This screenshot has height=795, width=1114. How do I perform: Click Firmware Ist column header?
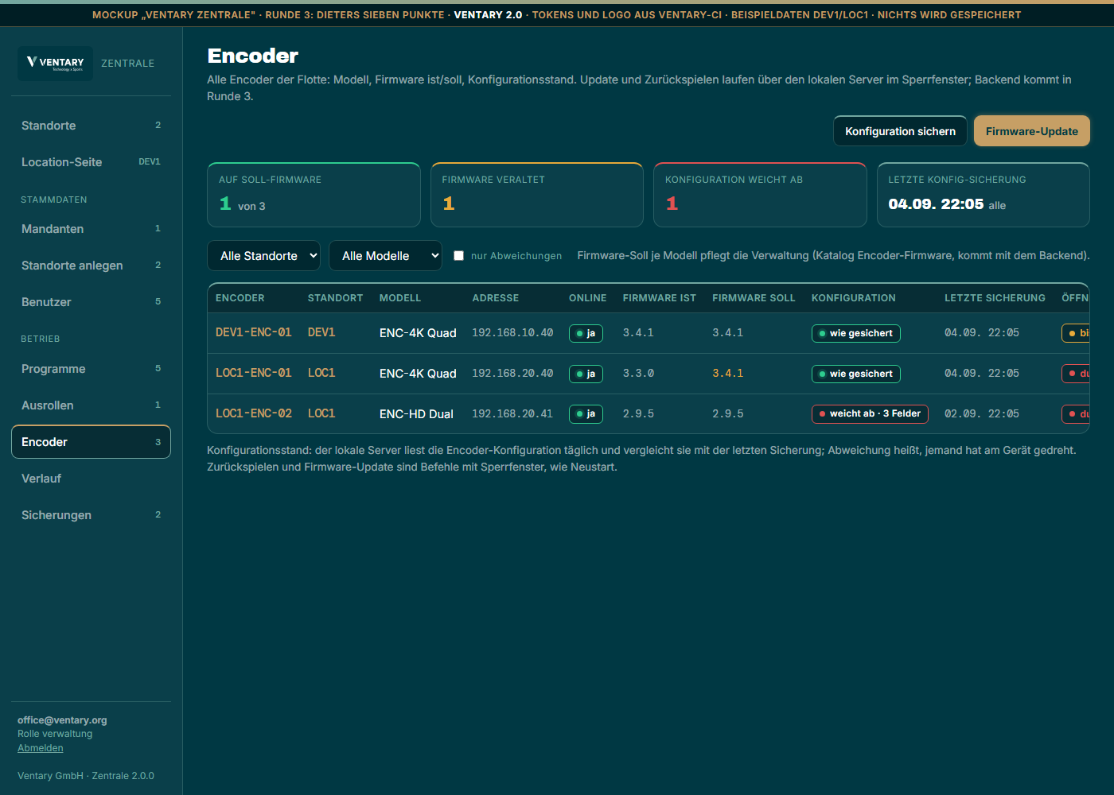659,298
